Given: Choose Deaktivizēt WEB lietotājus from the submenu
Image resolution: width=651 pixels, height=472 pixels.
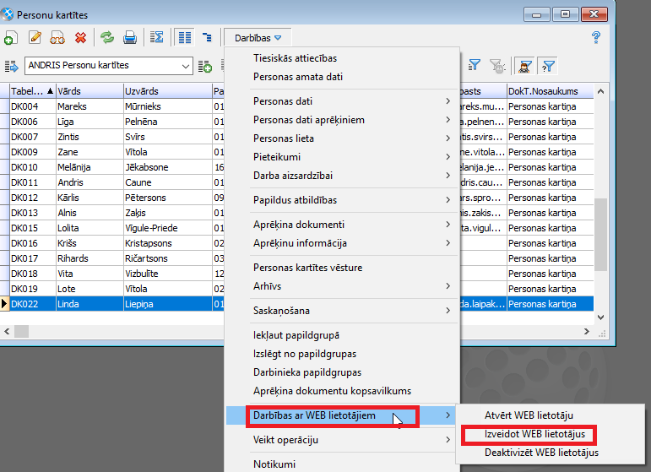Looking at the screenshot, I should click(541, 453).
